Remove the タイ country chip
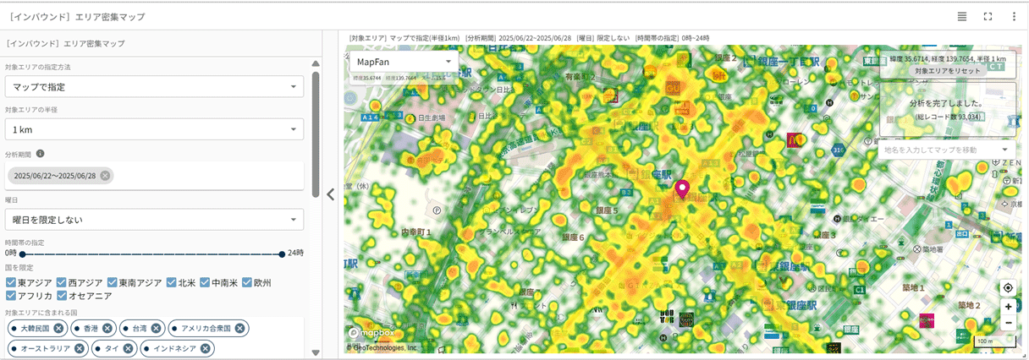Viewport: 1029px width, 360px height. (128, 348)
